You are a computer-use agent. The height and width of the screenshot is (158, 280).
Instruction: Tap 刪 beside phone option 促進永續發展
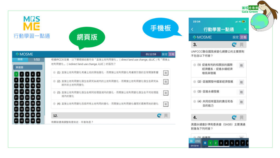tap(241, 92)
